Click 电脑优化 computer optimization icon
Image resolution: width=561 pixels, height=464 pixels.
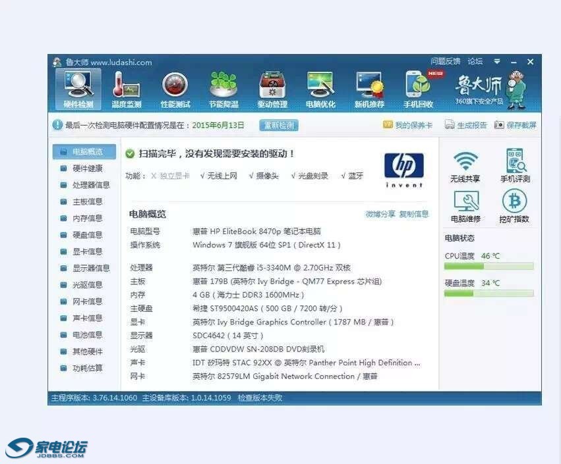tap(320, 89)
